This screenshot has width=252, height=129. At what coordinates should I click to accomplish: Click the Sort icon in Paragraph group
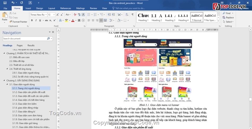127,15
